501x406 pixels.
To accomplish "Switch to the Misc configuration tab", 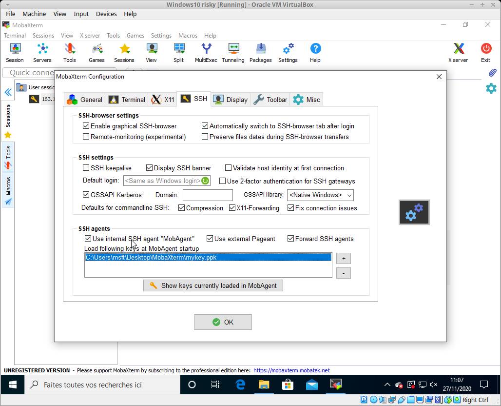I will [307, 100].
